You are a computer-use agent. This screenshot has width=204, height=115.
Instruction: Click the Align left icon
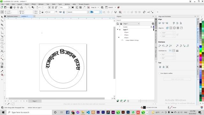[160, 23]
